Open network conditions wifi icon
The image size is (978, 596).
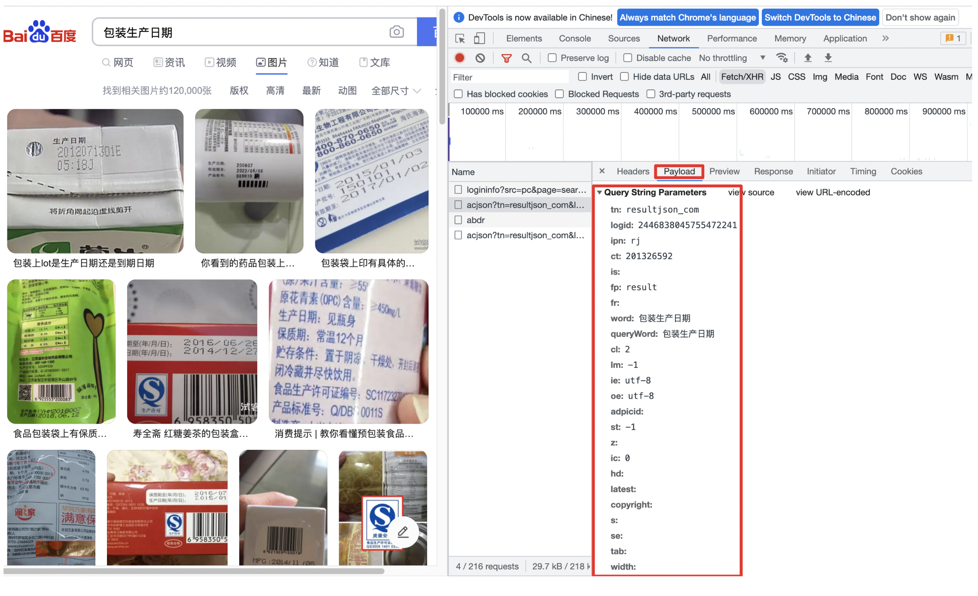click(781, 58)
